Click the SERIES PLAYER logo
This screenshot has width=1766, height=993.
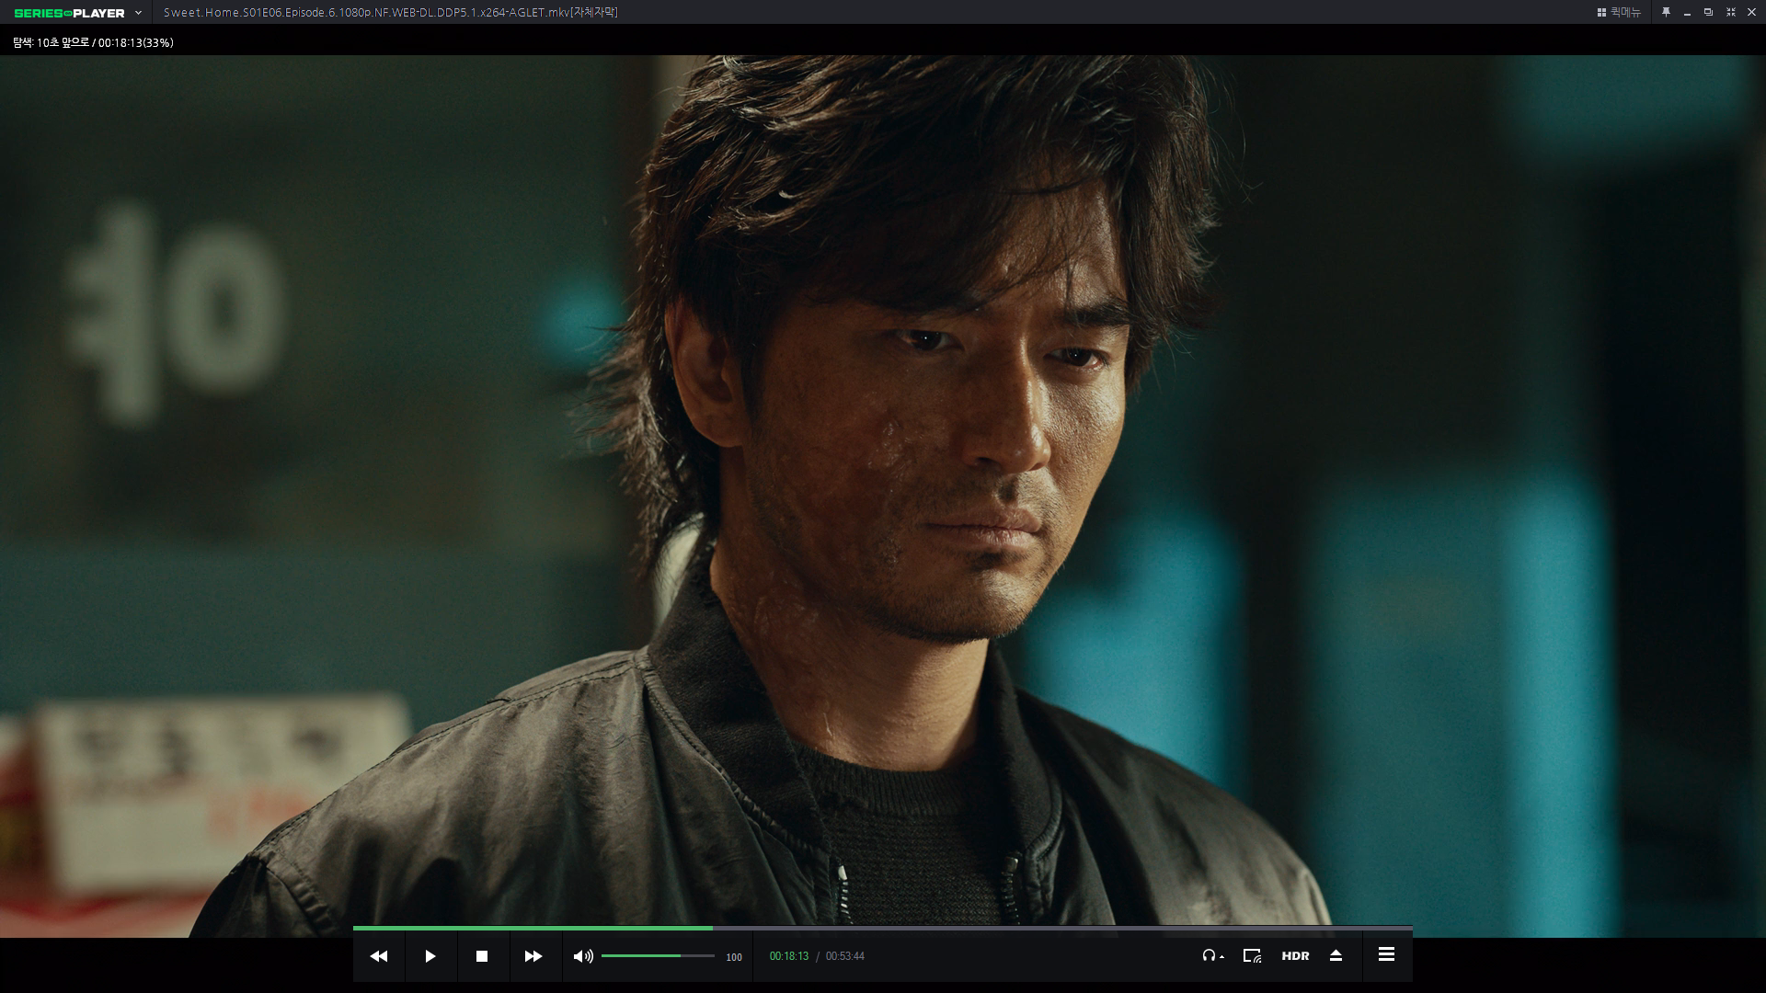click(x=70, y=13)
